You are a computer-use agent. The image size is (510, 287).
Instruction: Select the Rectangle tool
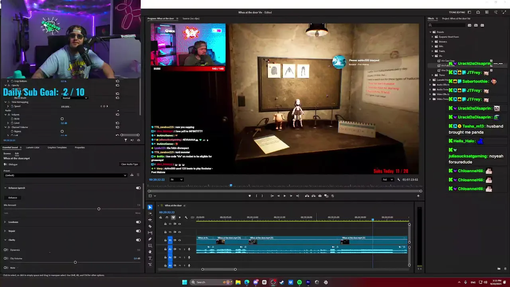[x=150, y=246]
